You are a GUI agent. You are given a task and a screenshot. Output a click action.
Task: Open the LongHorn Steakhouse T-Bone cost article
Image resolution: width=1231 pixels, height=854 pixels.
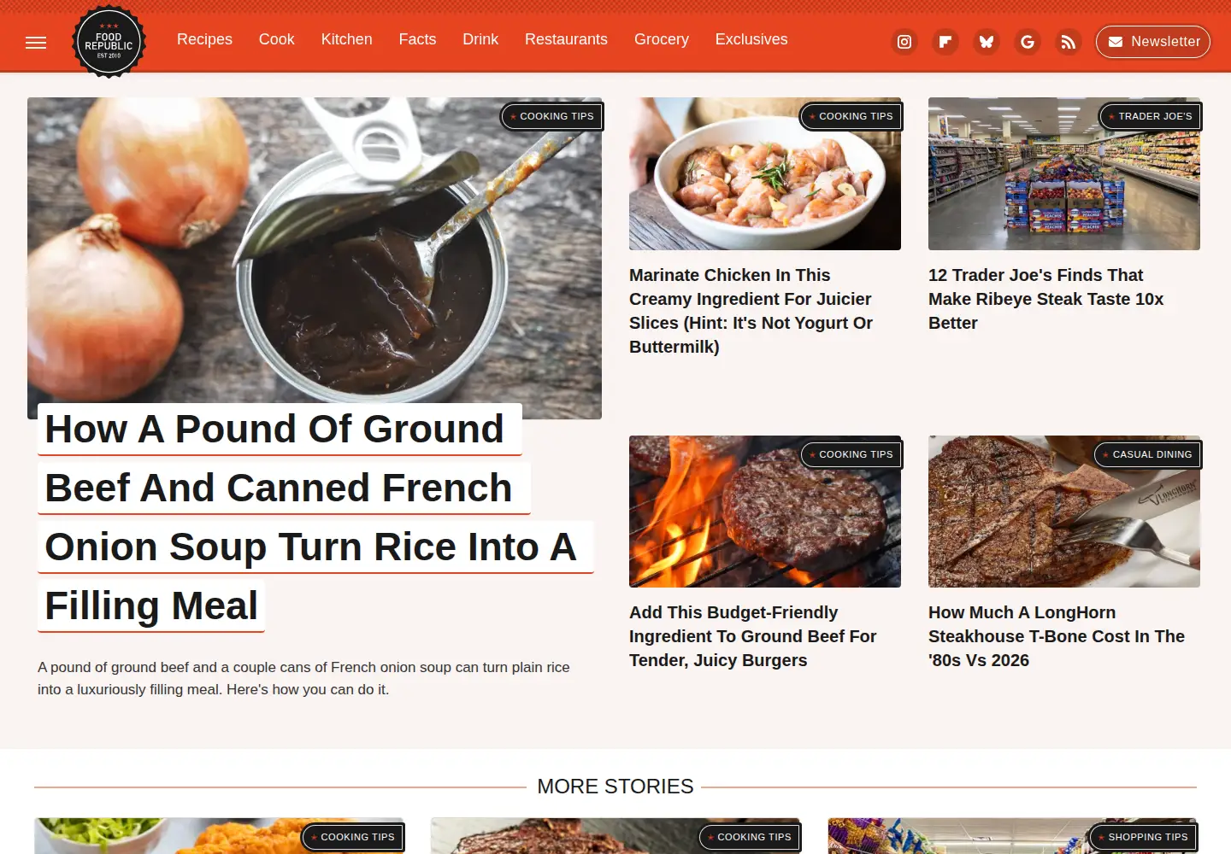(1057, 636)
